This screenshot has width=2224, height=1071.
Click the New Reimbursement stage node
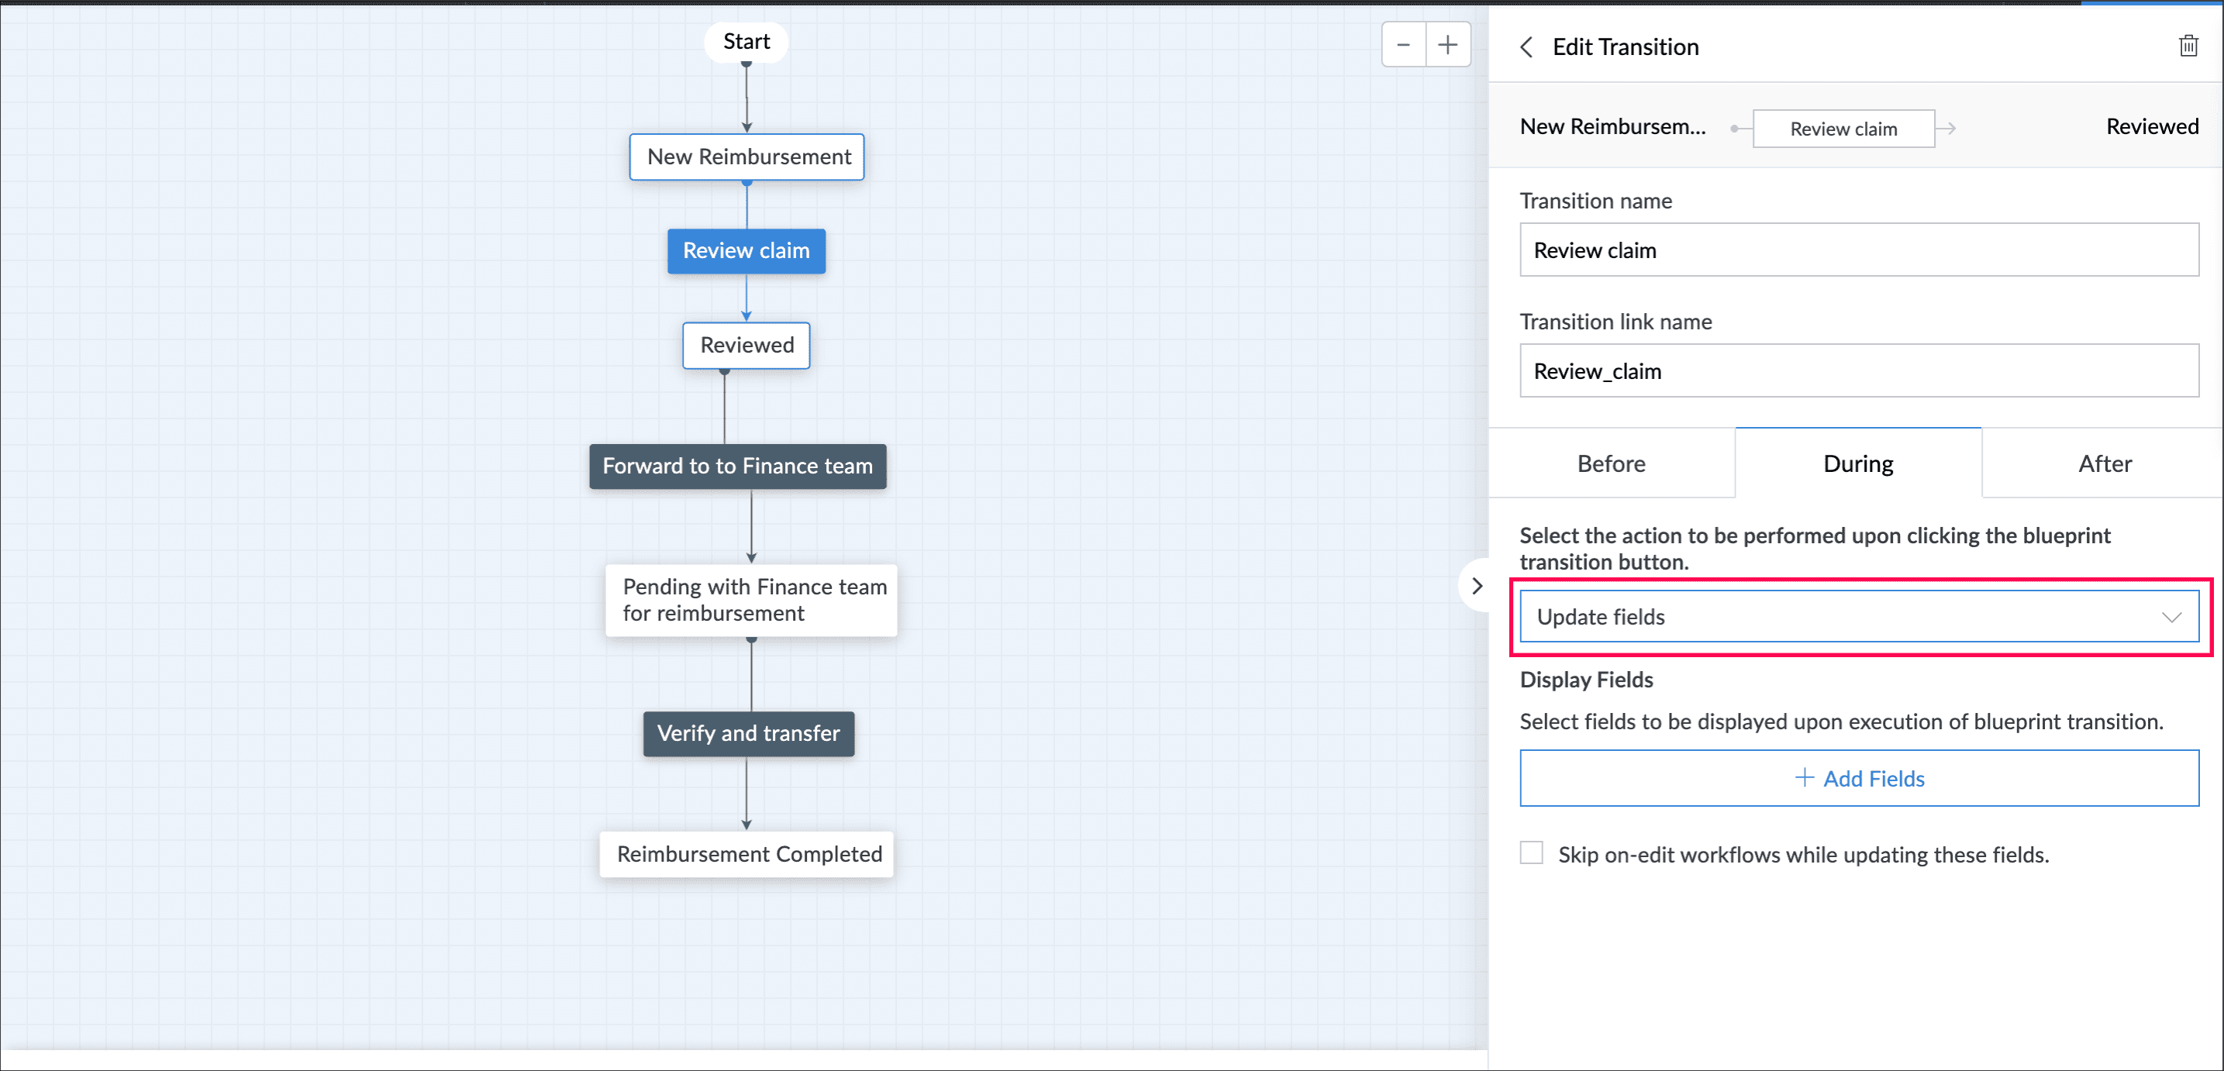pyautogui.click(x=747, y=157)
